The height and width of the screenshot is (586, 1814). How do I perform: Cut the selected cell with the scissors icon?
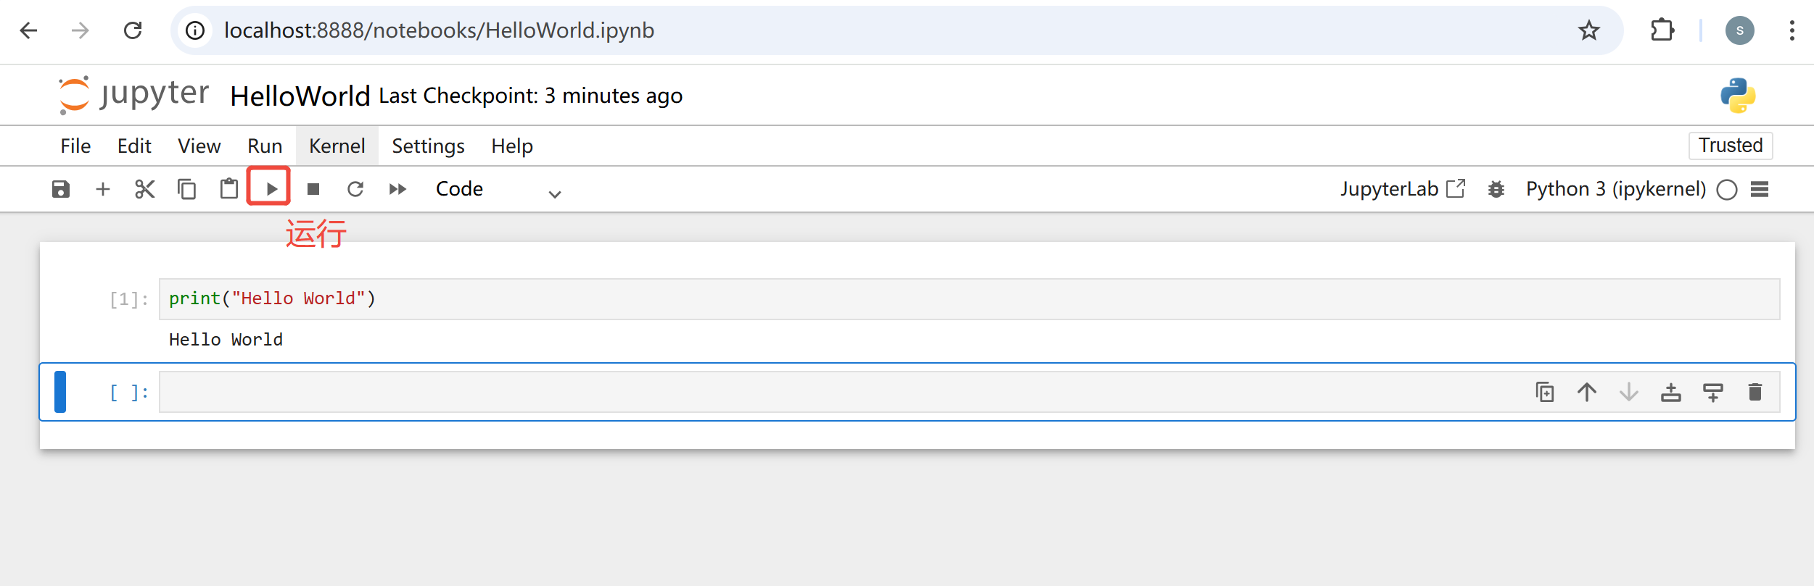click(145, 189)
